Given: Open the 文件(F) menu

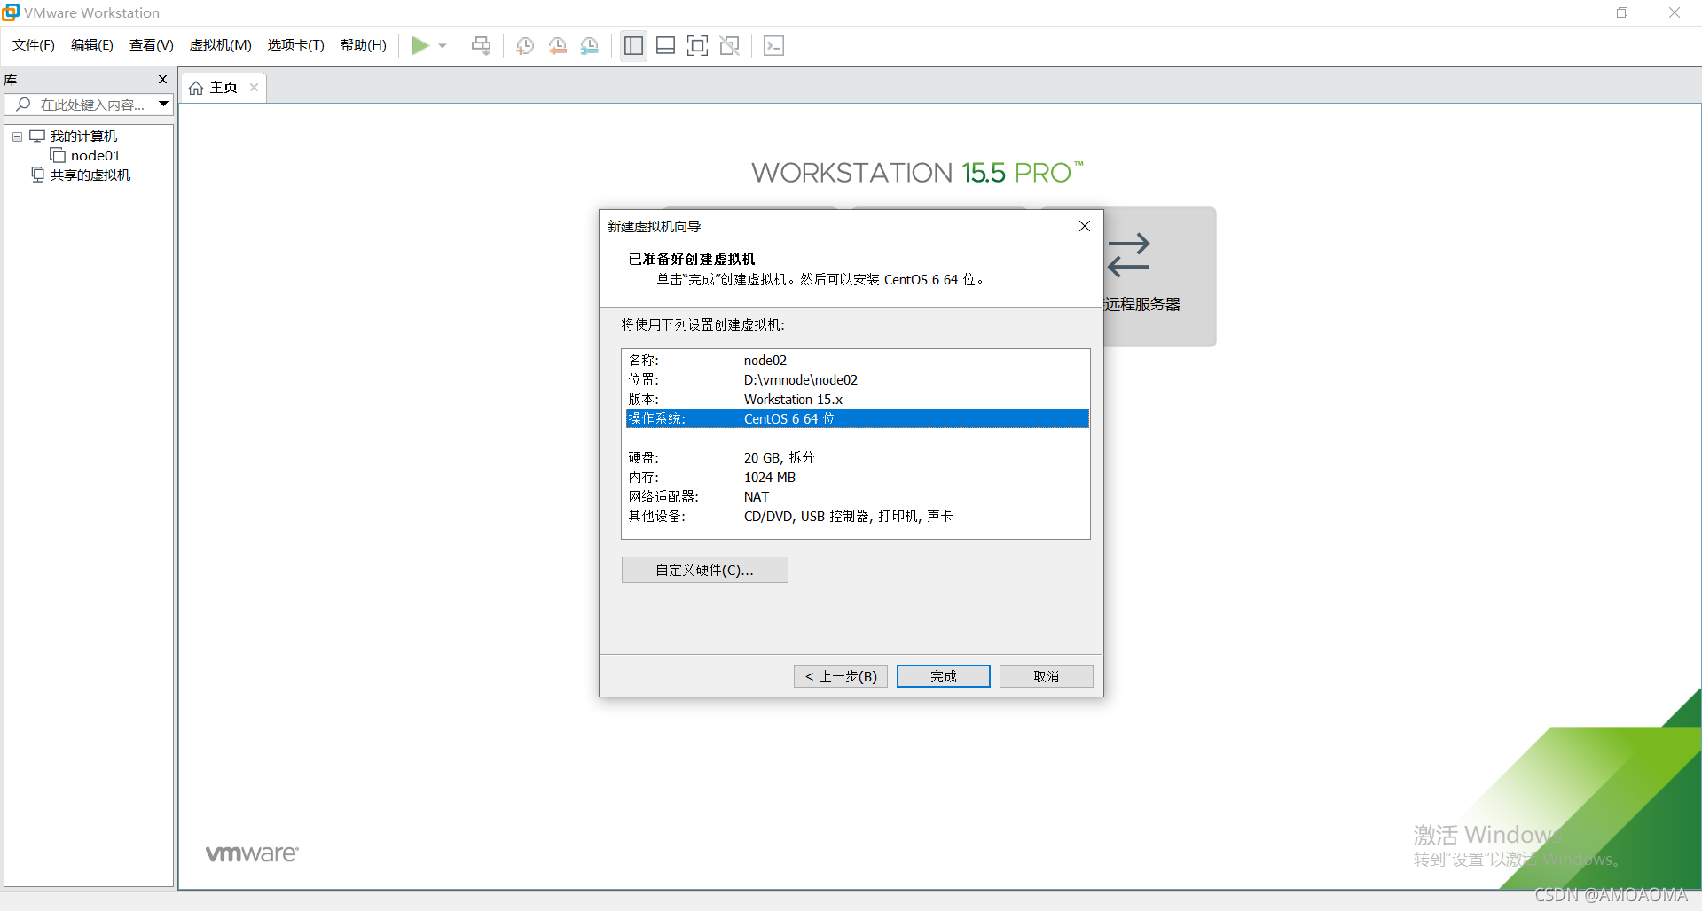Looking at the screenshot, I should click(x=34, y=45).
